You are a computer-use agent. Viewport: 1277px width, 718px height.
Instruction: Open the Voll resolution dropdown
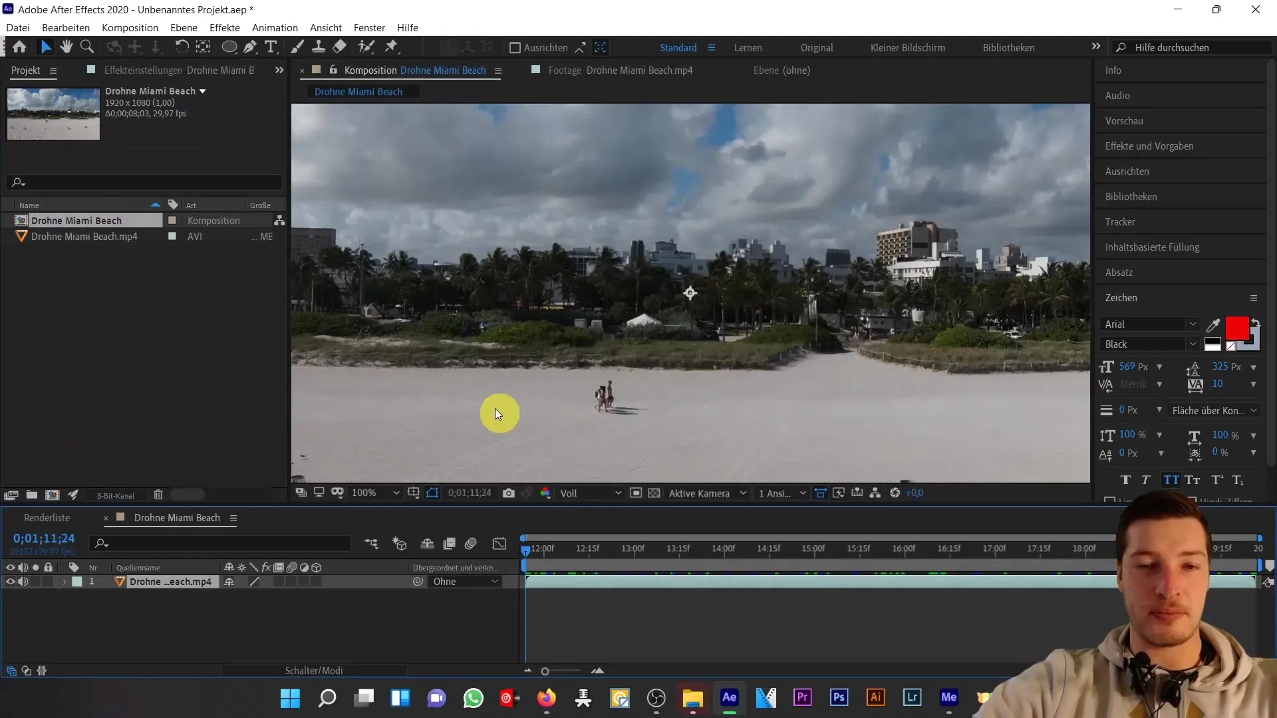pos(590,493)
